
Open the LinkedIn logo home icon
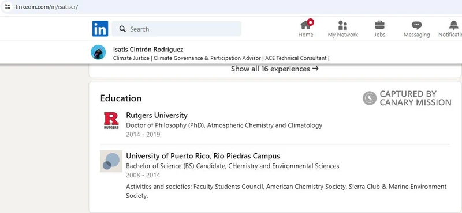pos(100,29)
